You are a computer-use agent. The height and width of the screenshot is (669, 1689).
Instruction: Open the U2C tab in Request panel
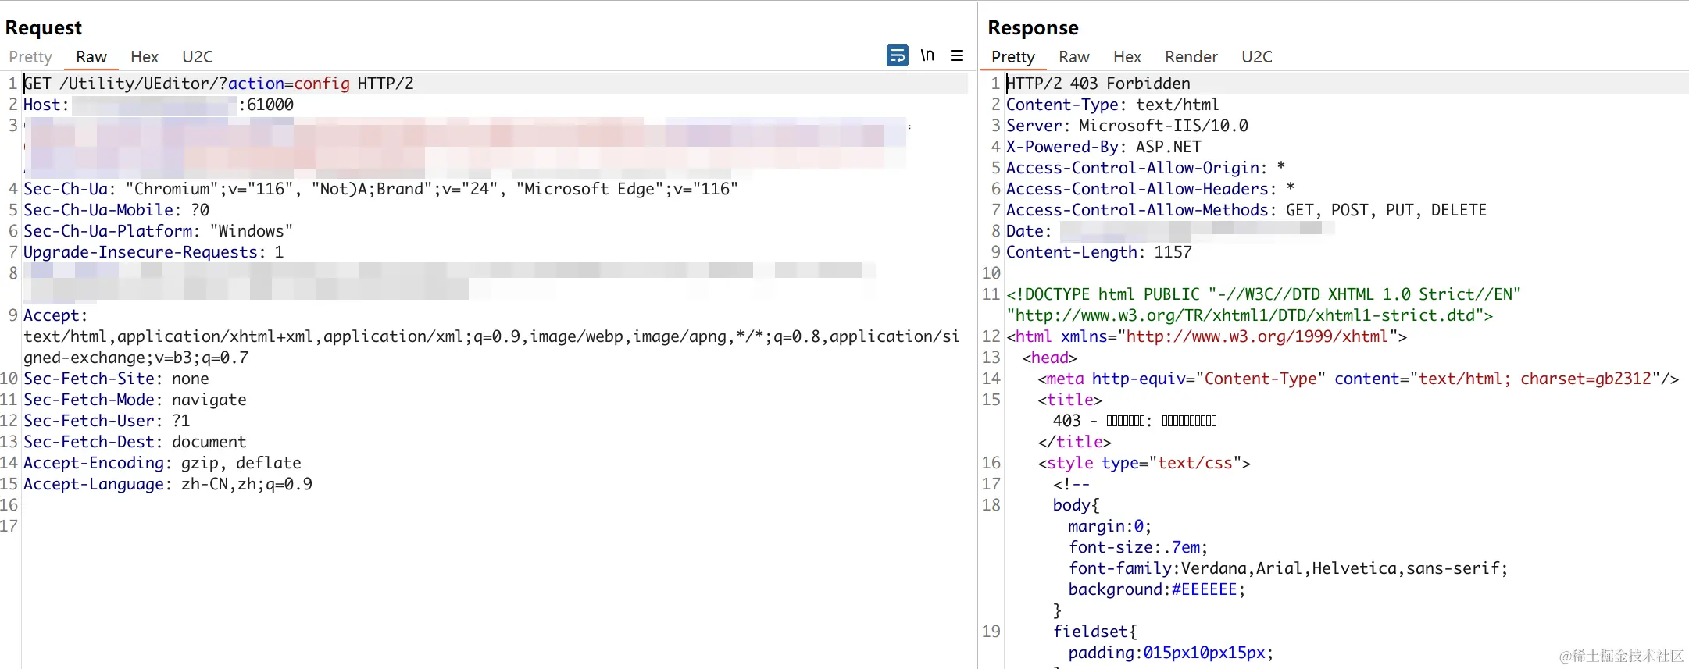tap(198, 57)
